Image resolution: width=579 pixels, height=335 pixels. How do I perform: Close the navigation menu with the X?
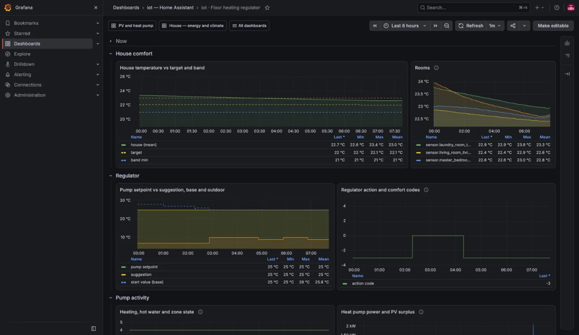point(96,8)
